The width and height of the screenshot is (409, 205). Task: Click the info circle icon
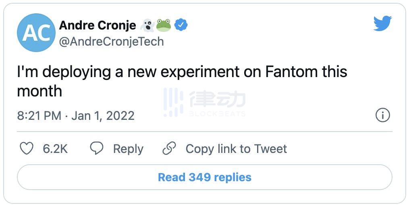[382, 116]
